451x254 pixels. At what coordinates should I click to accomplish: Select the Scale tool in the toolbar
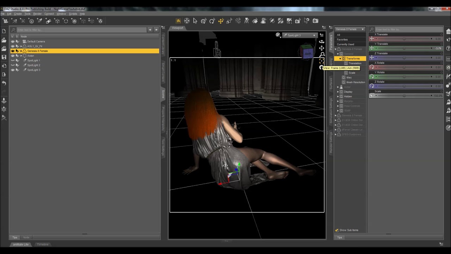pos(229,21)
